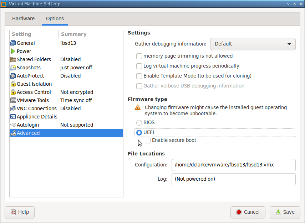Click the VMware Tools vm icon

click(13, 100)
